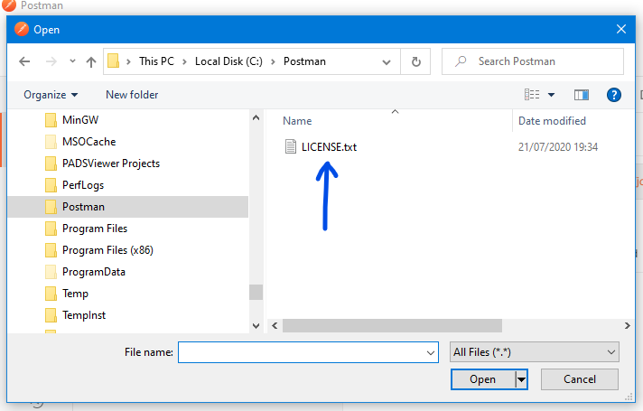Click the Postman window logo behind dialog

(9, 5)
